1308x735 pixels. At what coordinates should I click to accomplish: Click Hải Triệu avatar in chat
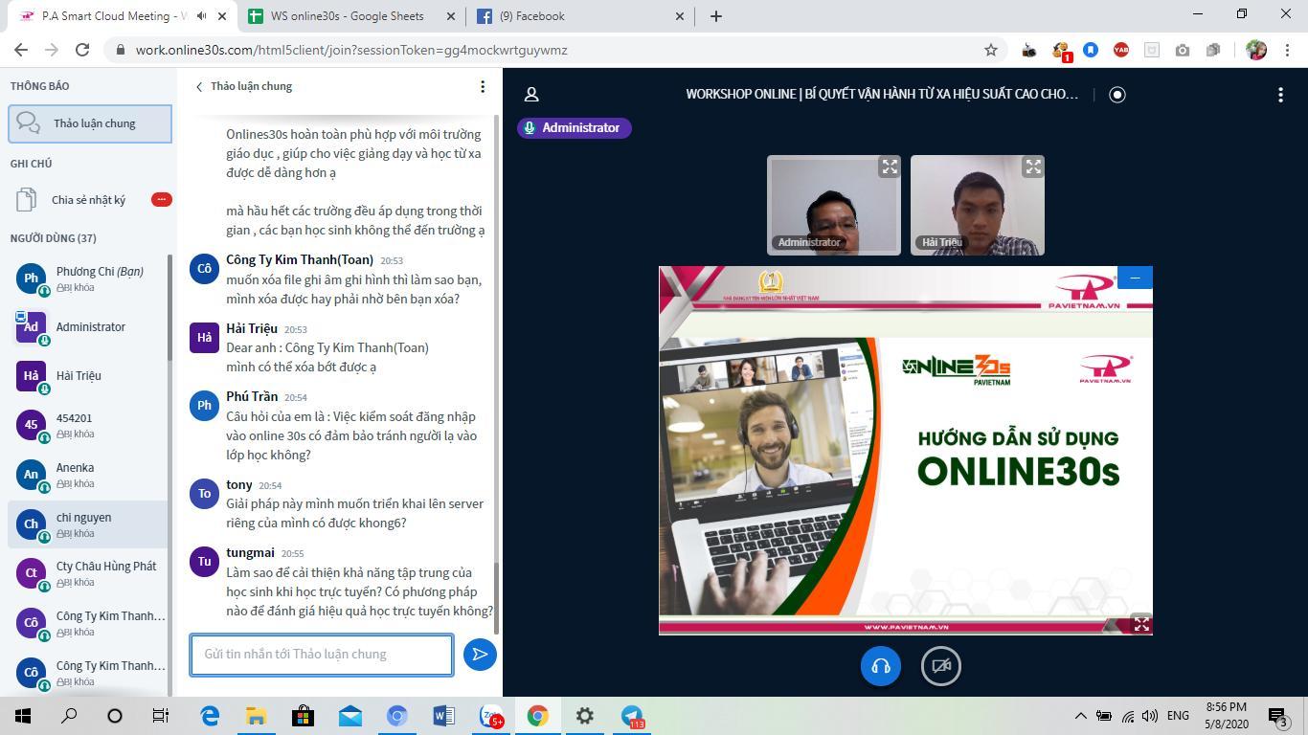pyautogui.click(x=204, y=338)
